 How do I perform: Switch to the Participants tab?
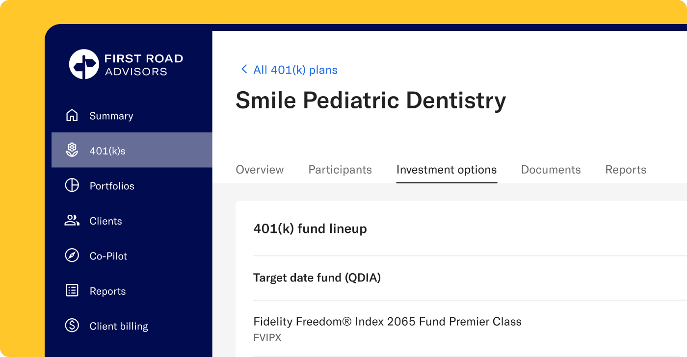(x=340, y=170)
